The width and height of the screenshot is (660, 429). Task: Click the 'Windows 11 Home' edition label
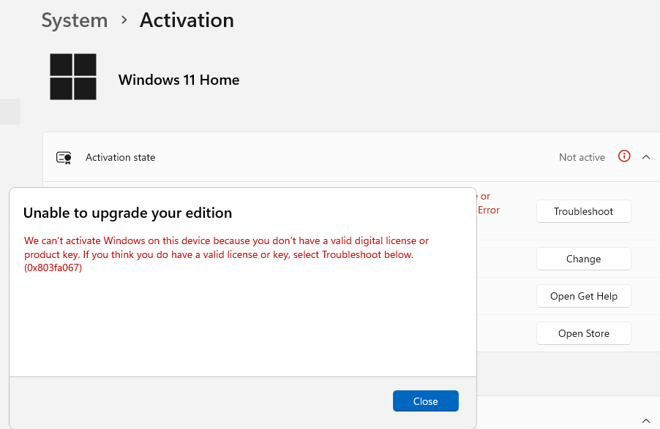click(179, 80)
